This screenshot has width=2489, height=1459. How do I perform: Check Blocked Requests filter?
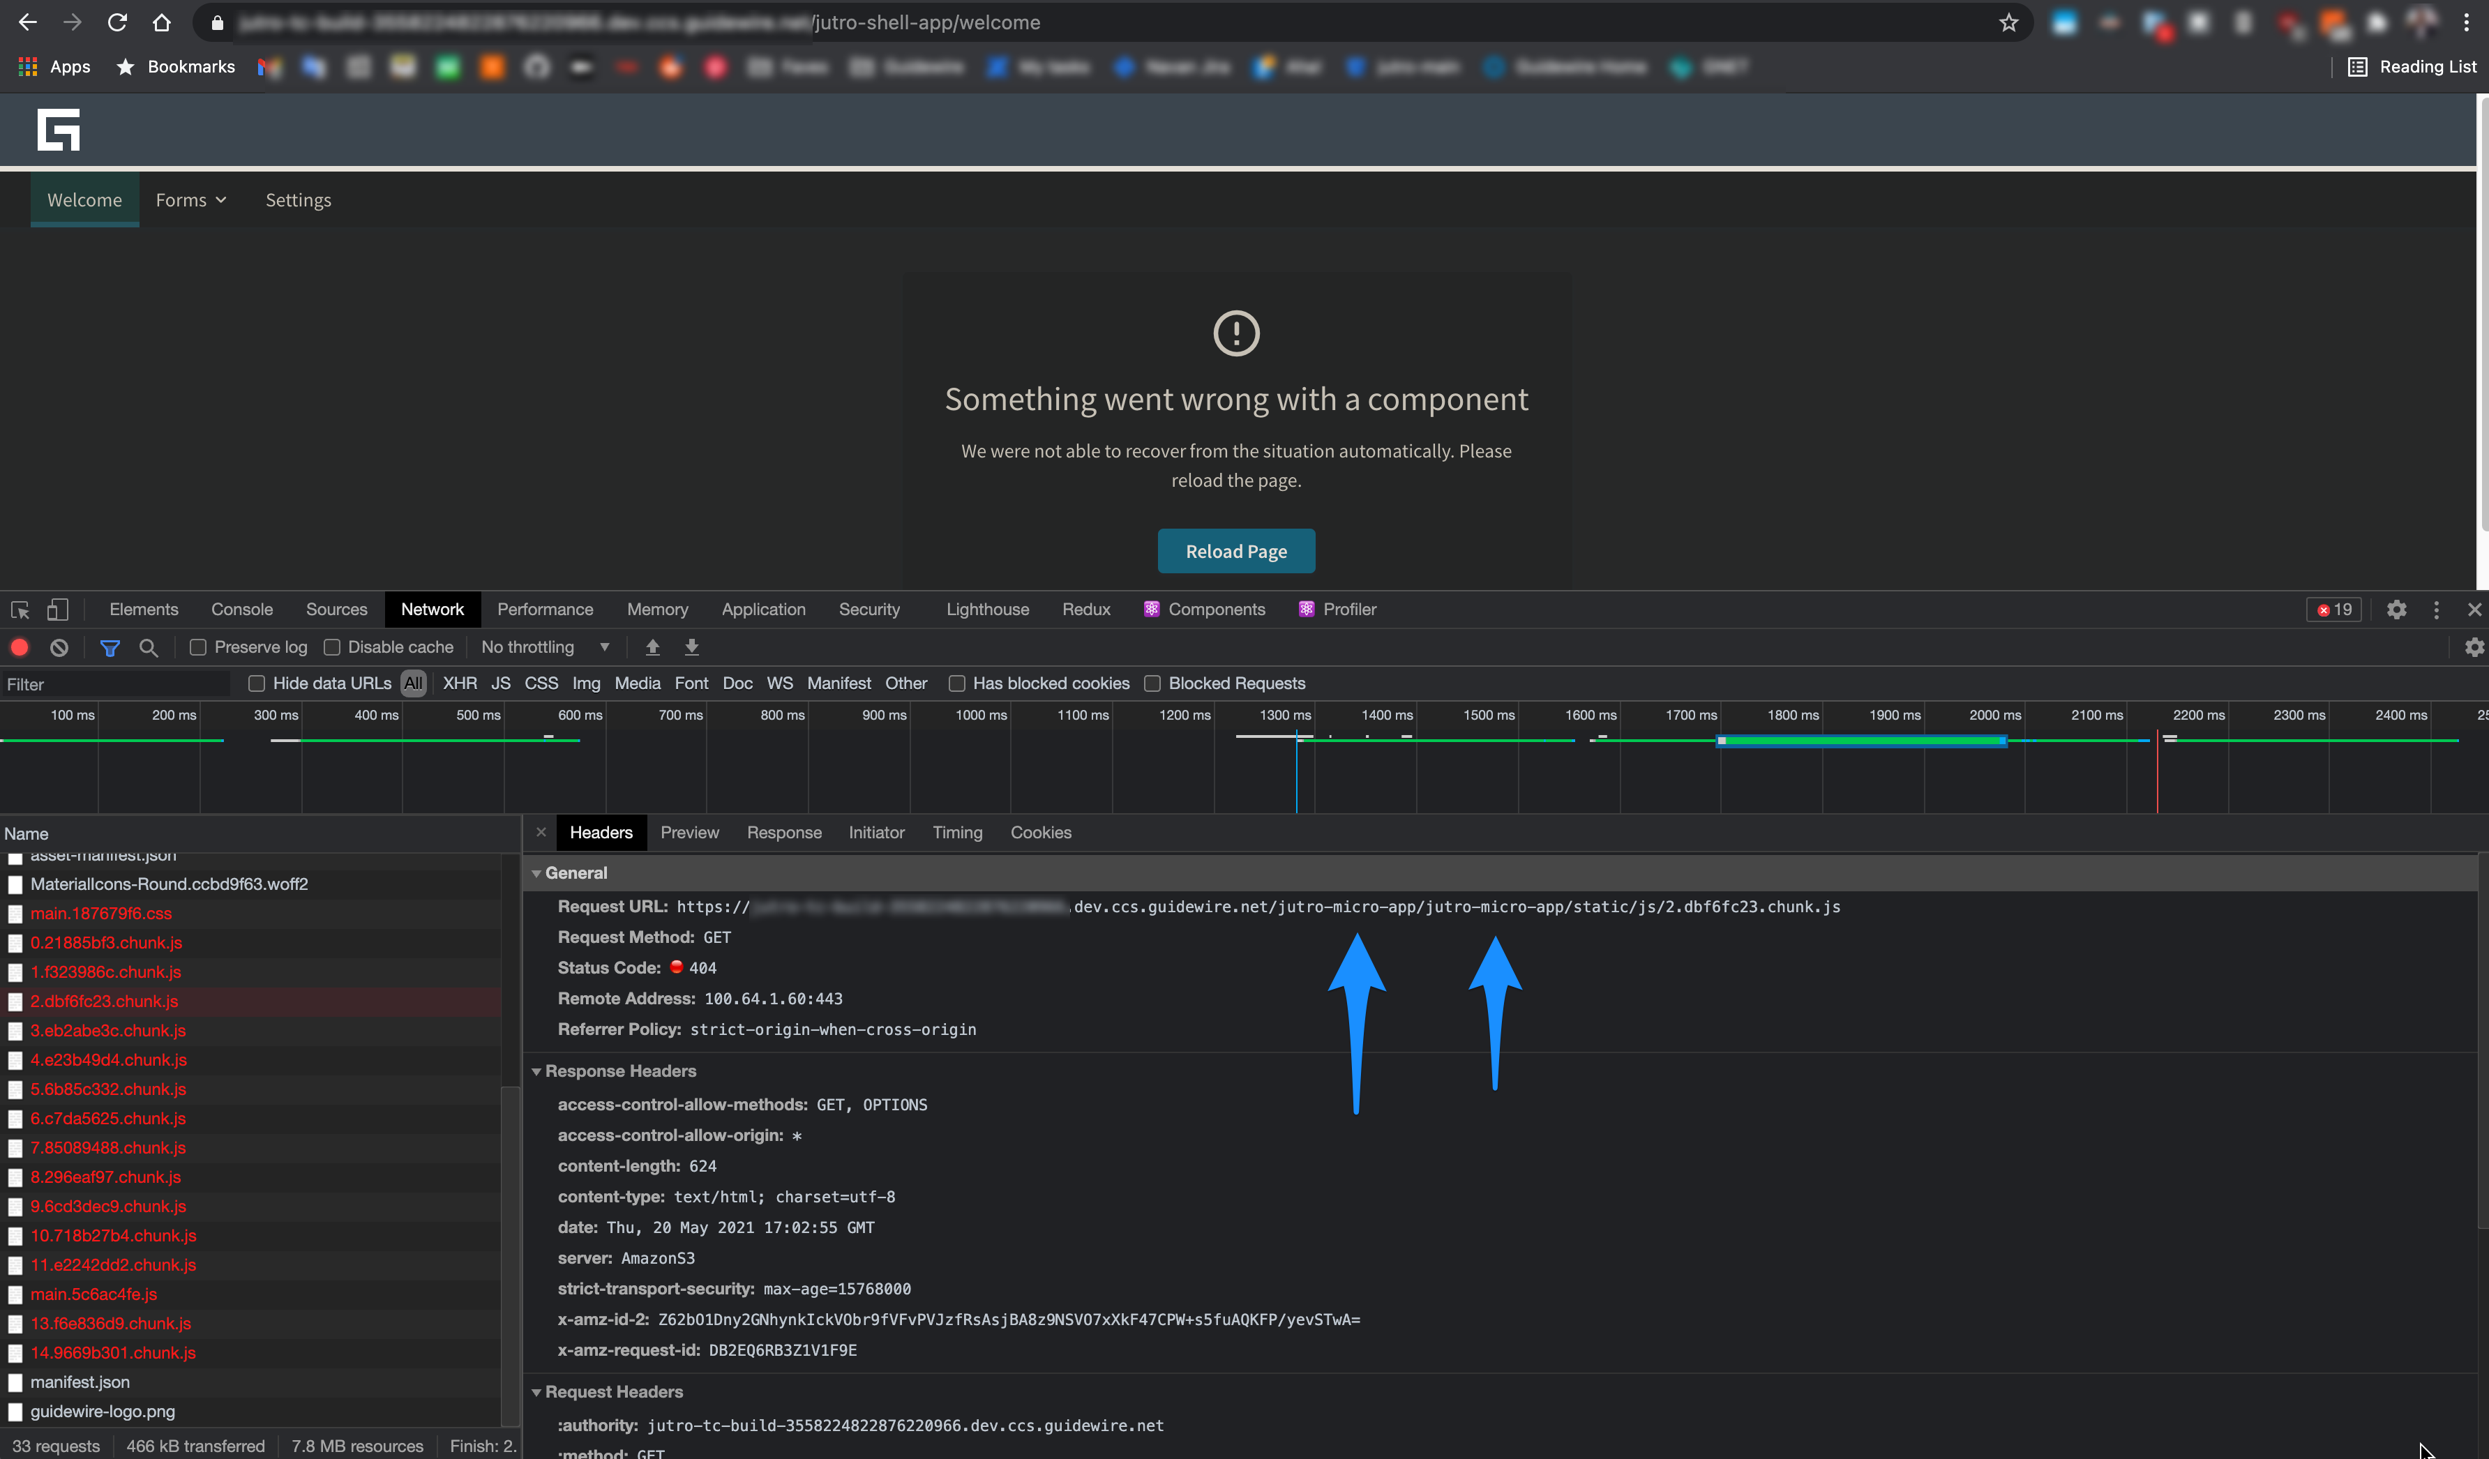(1152, 683)
